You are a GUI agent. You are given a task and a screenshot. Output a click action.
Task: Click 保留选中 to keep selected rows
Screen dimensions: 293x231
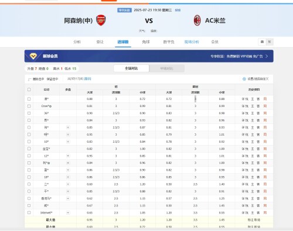[x=52, y=79]
